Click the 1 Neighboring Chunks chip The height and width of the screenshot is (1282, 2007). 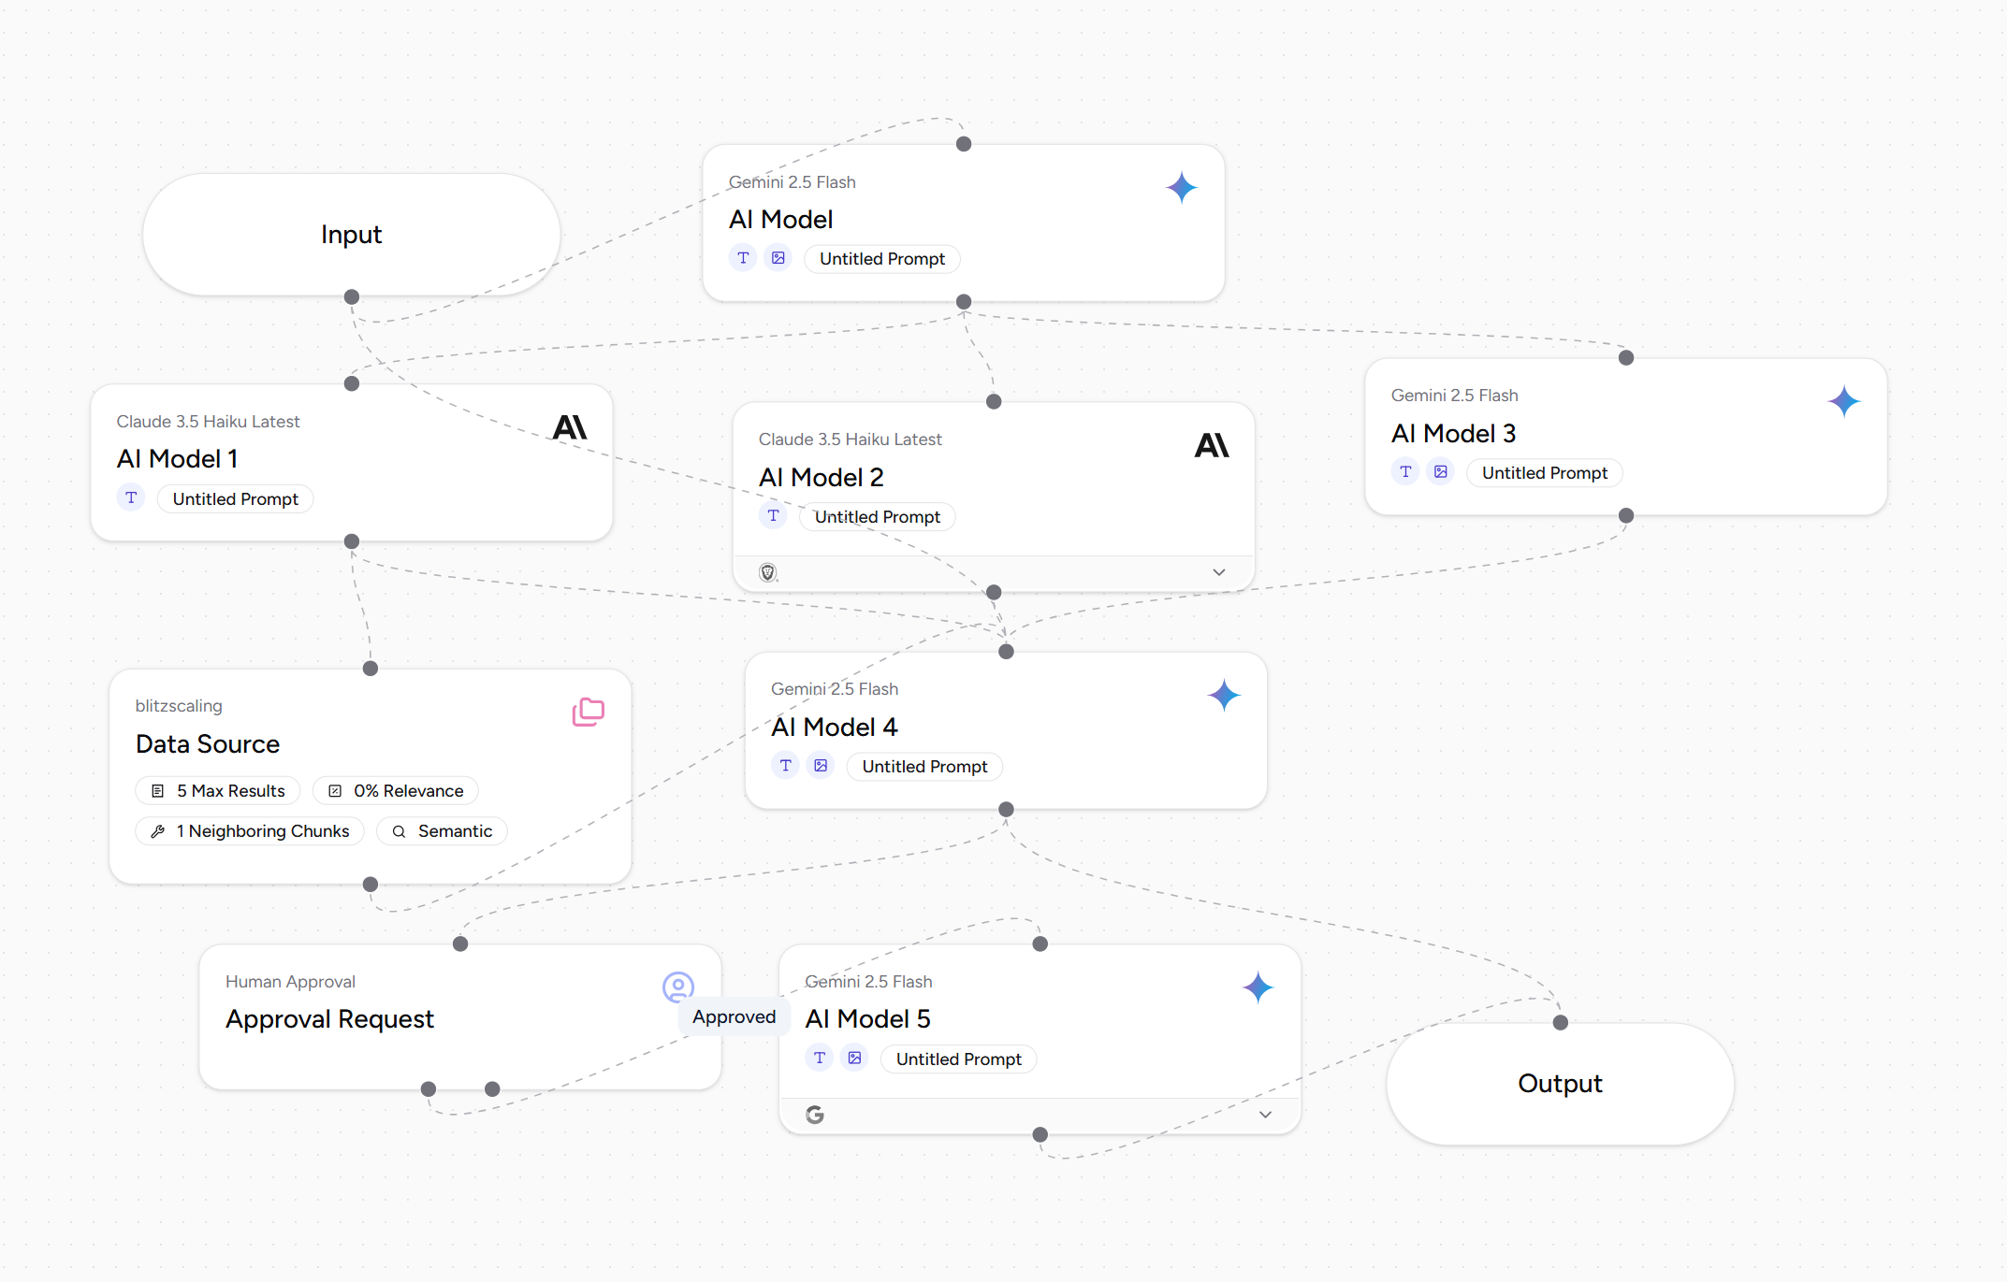pyautogui.click(x=250, y=831)
